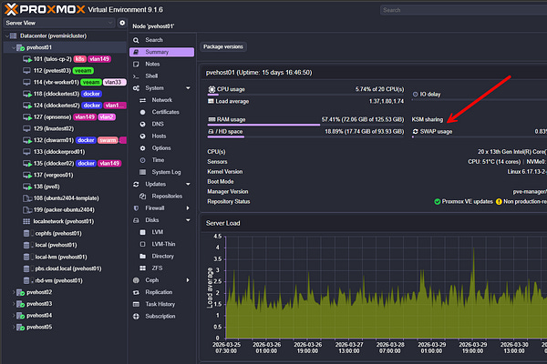547x364 pixels.
Task: Open the Search item in the node menu
Action: point(154,40)
